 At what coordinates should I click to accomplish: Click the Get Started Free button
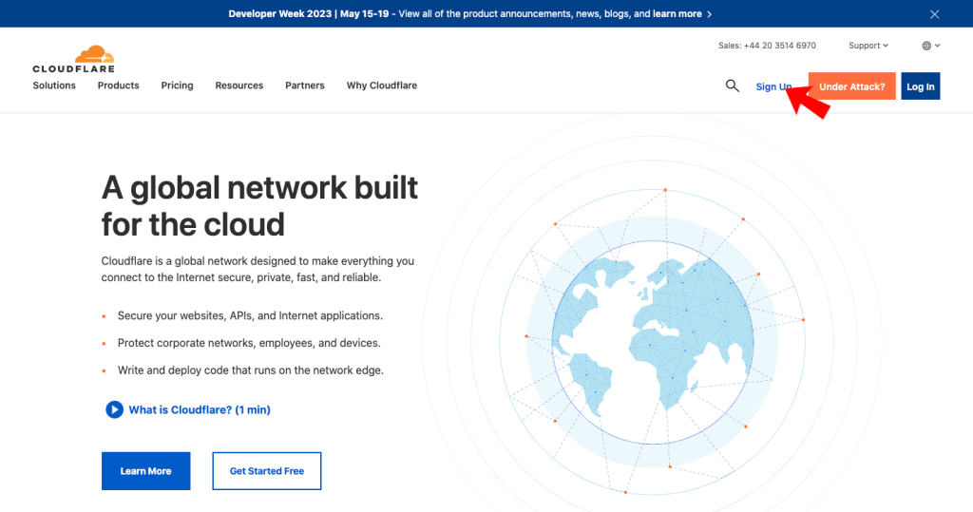267,471
